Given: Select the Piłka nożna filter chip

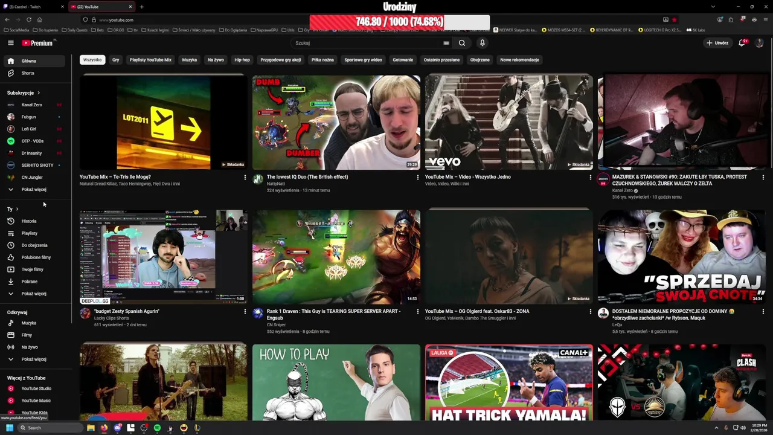Looking at the screenshot, I should (x=322, y=60).
